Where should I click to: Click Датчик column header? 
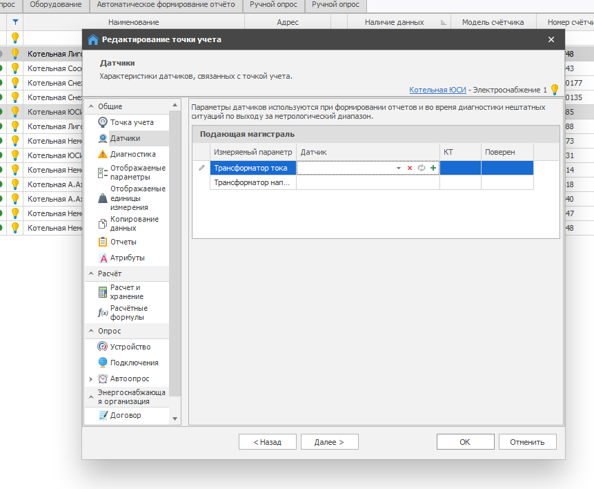[x=368, y=152]
